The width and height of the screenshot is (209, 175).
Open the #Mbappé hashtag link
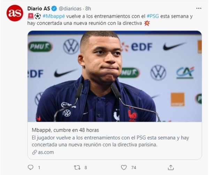coord(54,16)
